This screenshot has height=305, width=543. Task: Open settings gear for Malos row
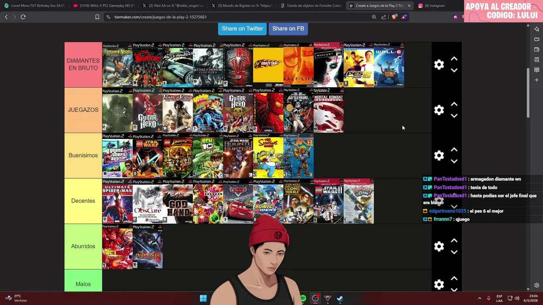tap(439, 284)
